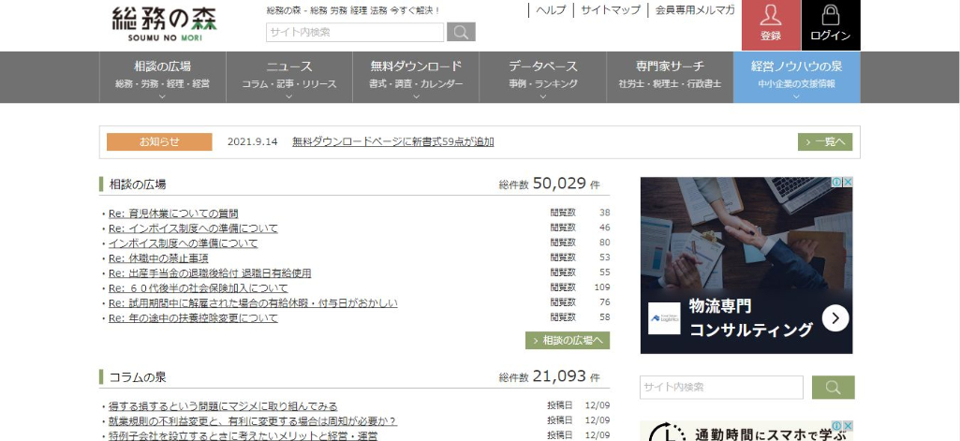Open 就業規則の不利益変更と column link
The height and width of the screenshot is (441, 960).
coord(253,420)
